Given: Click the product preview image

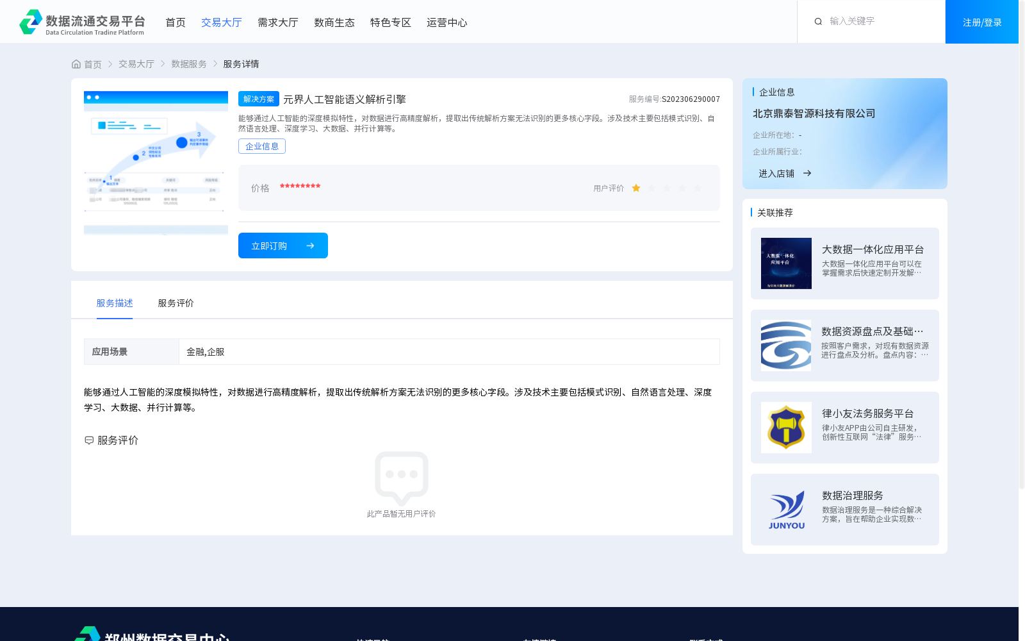Looking at the screenshot, I should [x=156, y=163].
